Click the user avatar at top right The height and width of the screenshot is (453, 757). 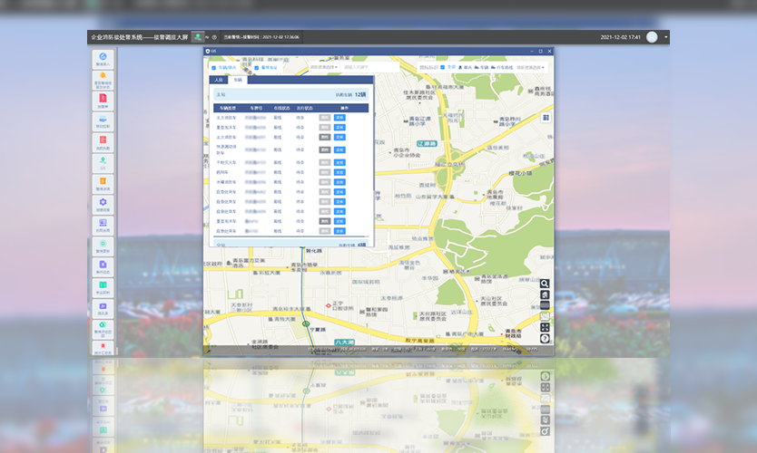click(652, 37)
